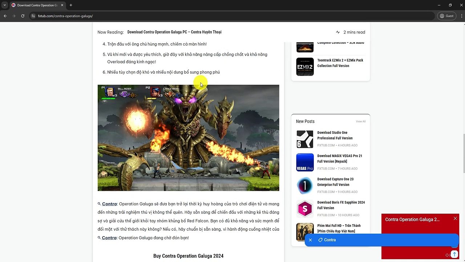Click the scroll-to-top arrow button

(454, 254)
